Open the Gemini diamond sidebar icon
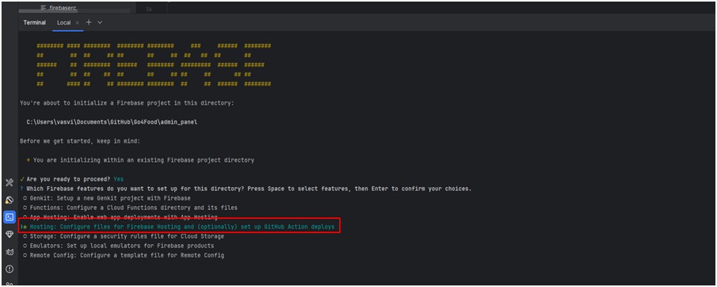This screenshot has height=287, width=717. click(10, 235)
